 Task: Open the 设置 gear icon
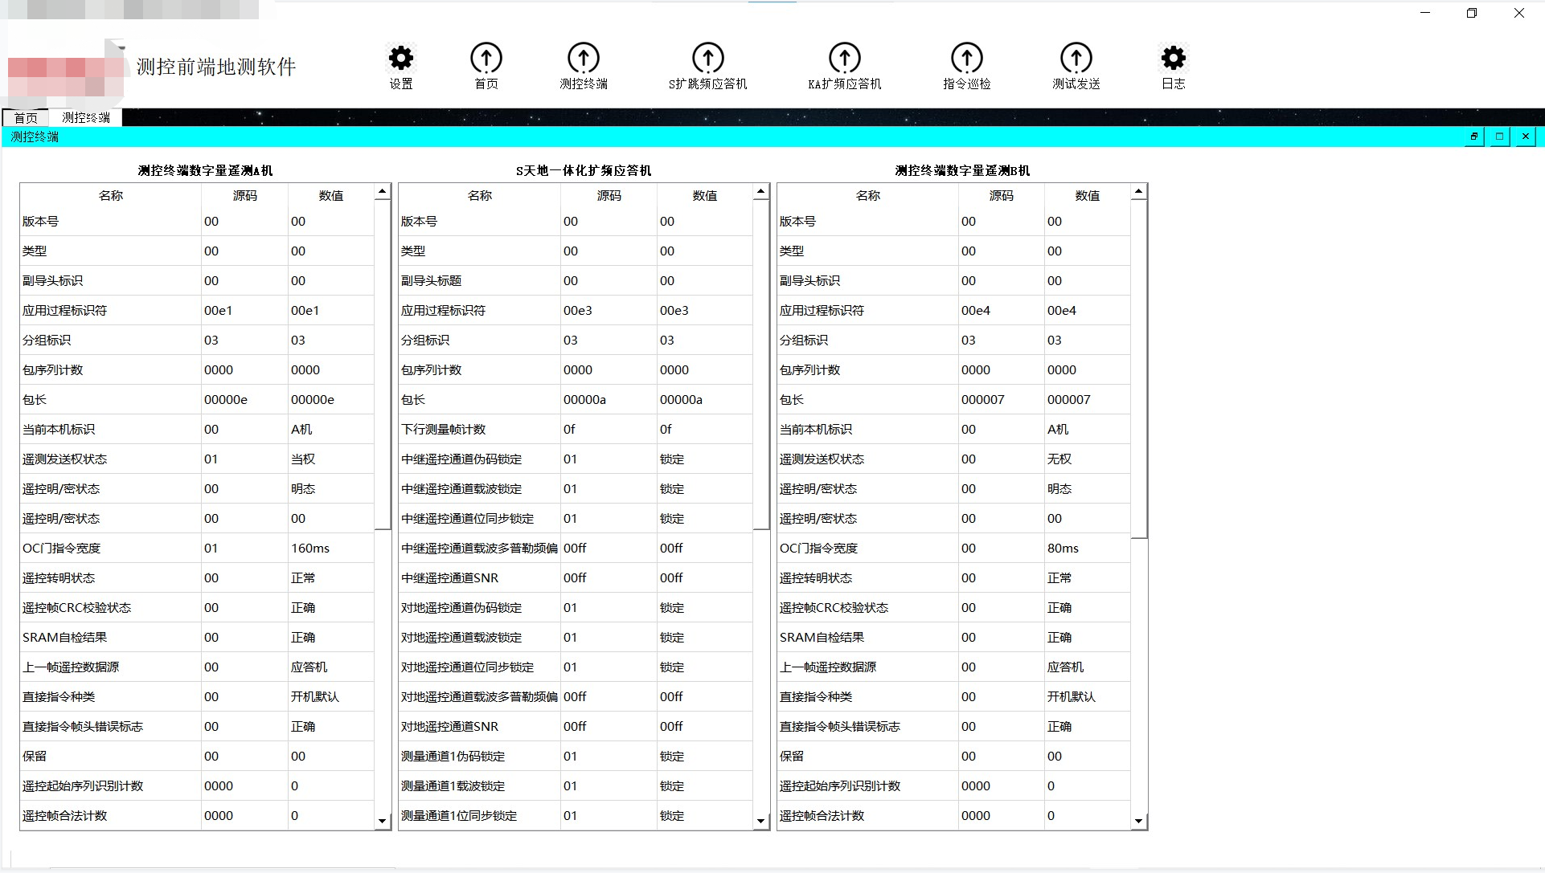[x=400, y=59]
